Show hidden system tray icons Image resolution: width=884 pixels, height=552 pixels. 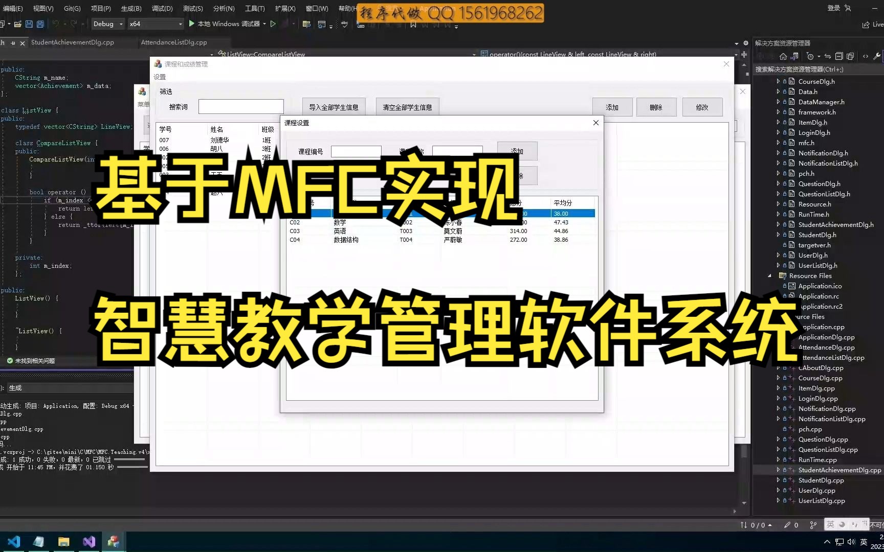pos(827,542)
